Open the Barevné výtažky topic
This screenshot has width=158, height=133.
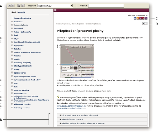pyautogui.click(x=22, y=90)
